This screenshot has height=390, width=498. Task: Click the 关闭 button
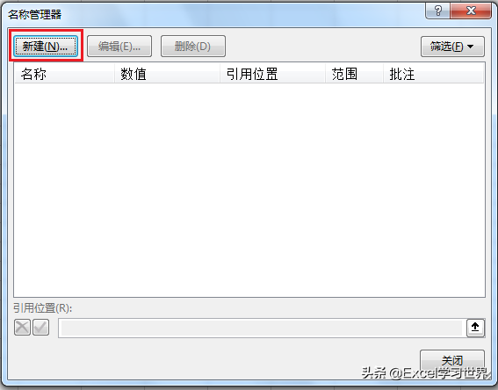click(452, 360)
